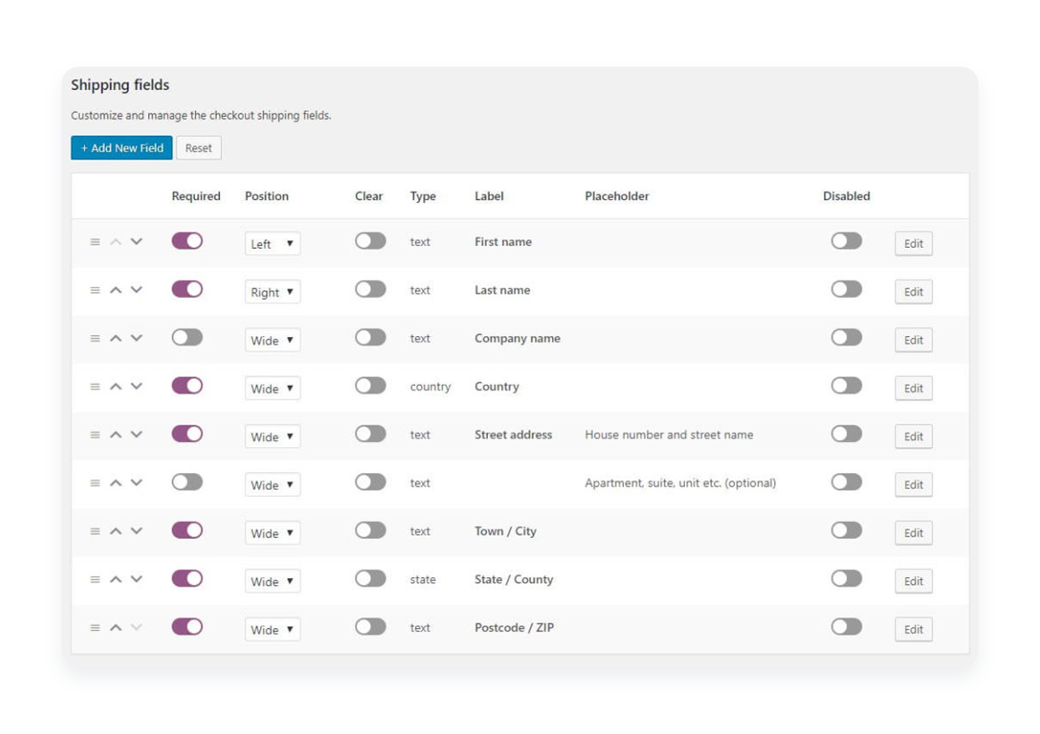Edit the Town / City field
Screen dimensions: 1040x734
click(x=913, y=533)
